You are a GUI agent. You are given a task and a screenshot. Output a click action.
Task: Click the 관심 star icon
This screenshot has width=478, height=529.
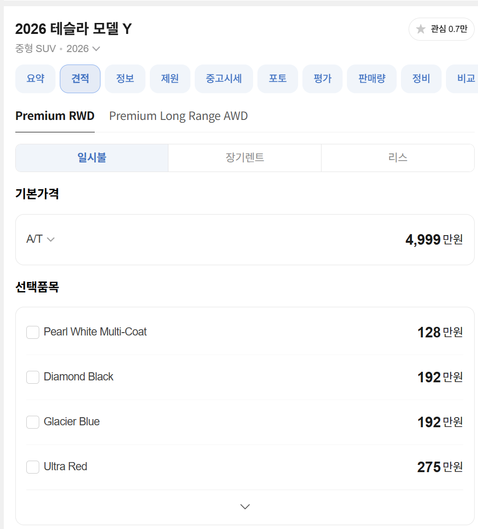point(421,29)
